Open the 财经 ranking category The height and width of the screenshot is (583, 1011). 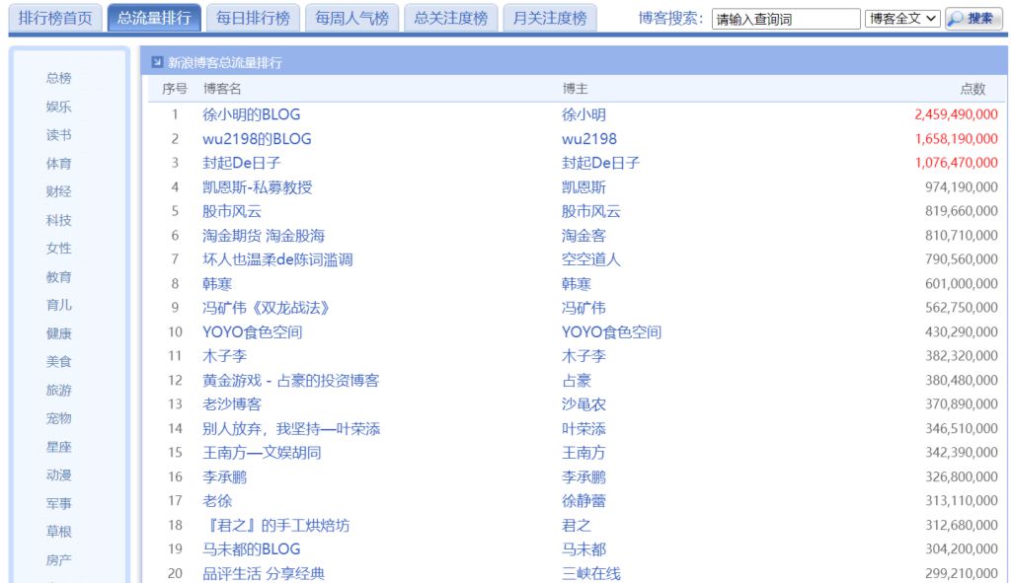[x=58, y=191]
